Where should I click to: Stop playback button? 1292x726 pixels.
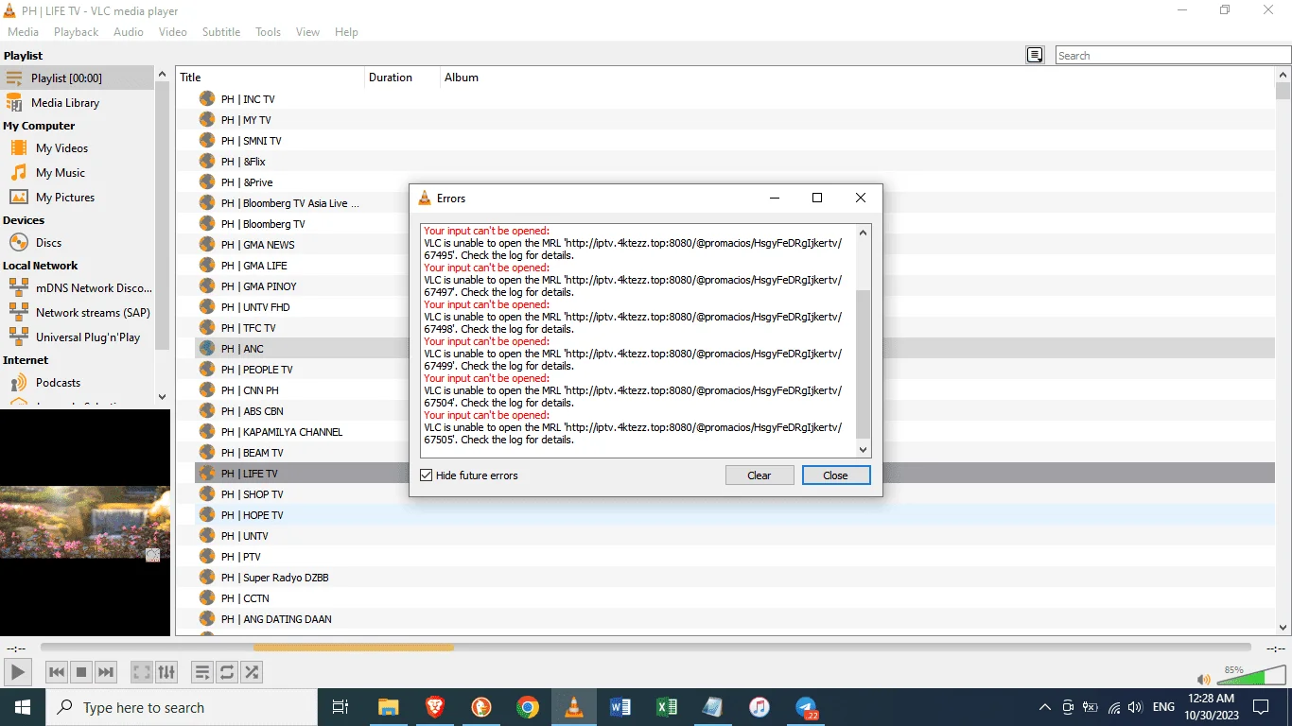[x=81, y=672]
